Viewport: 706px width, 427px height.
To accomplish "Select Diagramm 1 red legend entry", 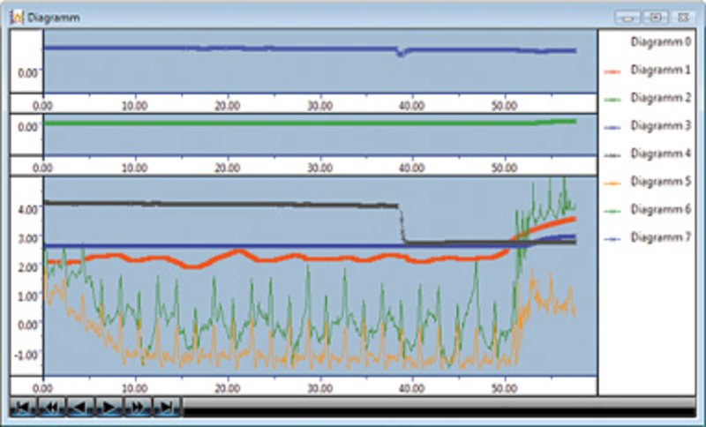I will tap(647, 71).
